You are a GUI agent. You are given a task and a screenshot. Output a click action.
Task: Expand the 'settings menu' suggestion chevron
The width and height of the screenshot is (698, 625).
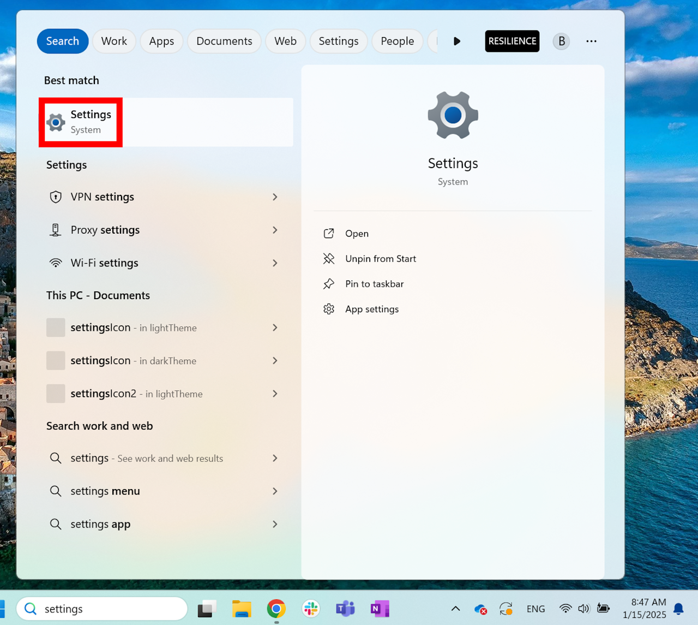pyautogui.click(x=275, y=491)
